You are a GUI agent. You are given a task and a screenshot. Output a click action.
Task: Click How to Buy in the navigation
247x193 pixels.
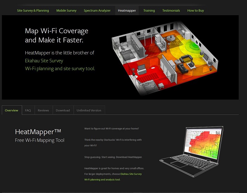195,11
